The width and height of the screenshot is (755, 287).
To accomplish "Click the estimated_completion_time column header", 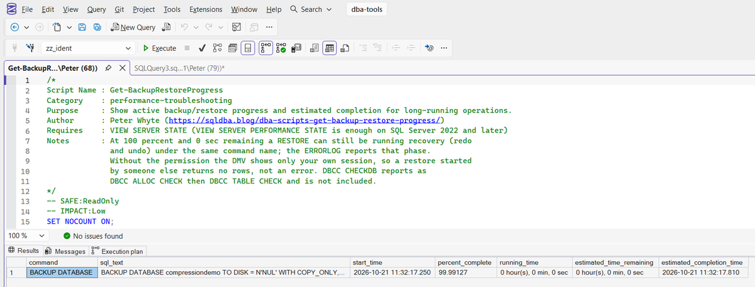I will point(704,262).
